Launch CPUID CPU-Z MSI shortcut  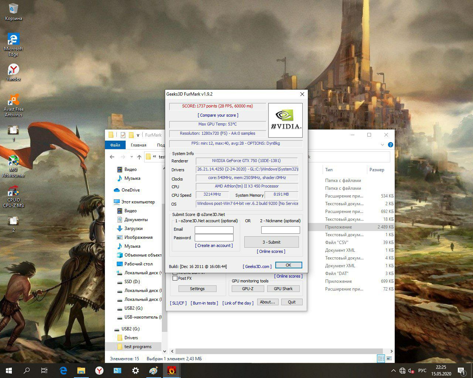13,196
